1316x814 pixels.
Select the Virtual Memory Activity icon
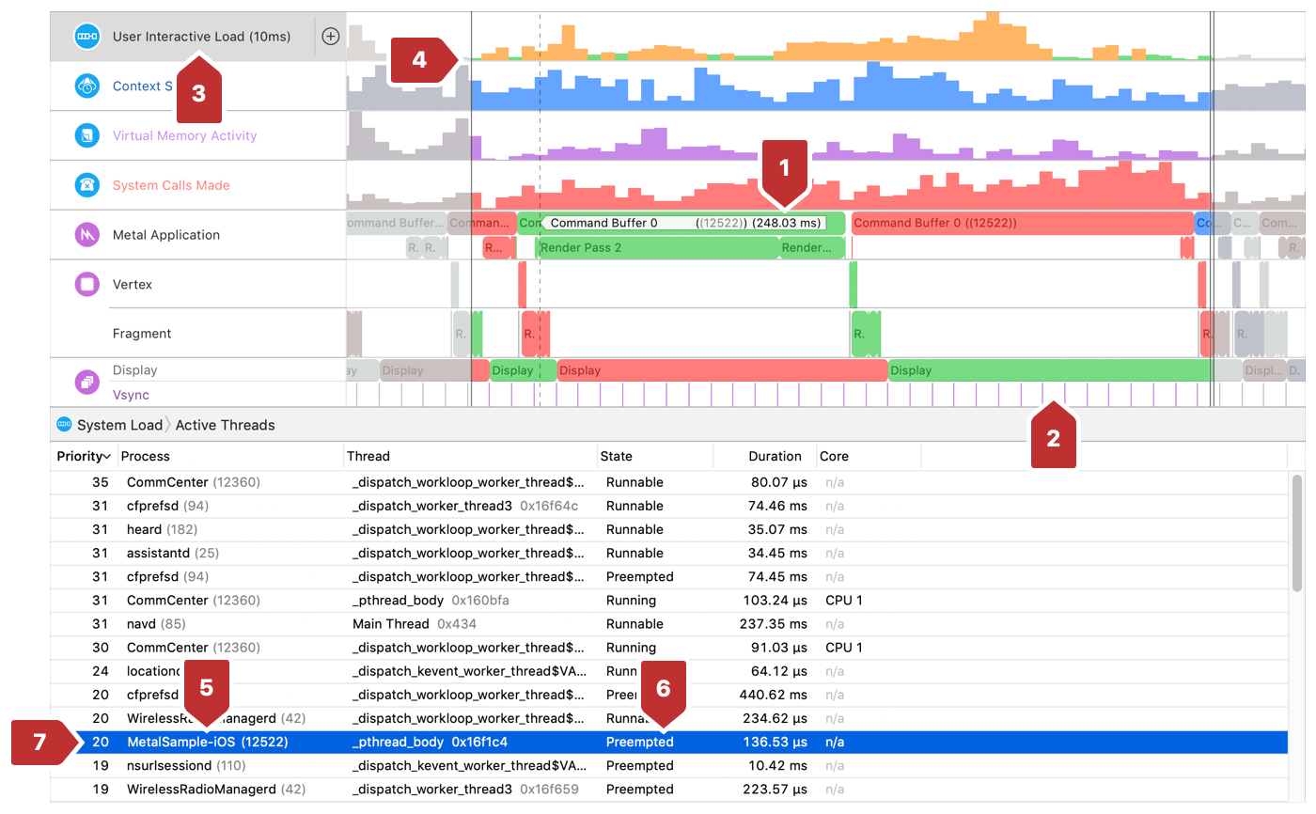87,136
